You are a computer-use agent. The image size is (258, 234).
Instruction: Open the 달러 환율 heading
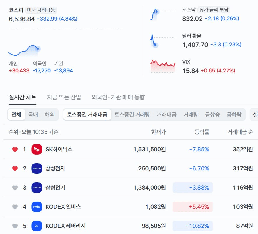(192, 36)
